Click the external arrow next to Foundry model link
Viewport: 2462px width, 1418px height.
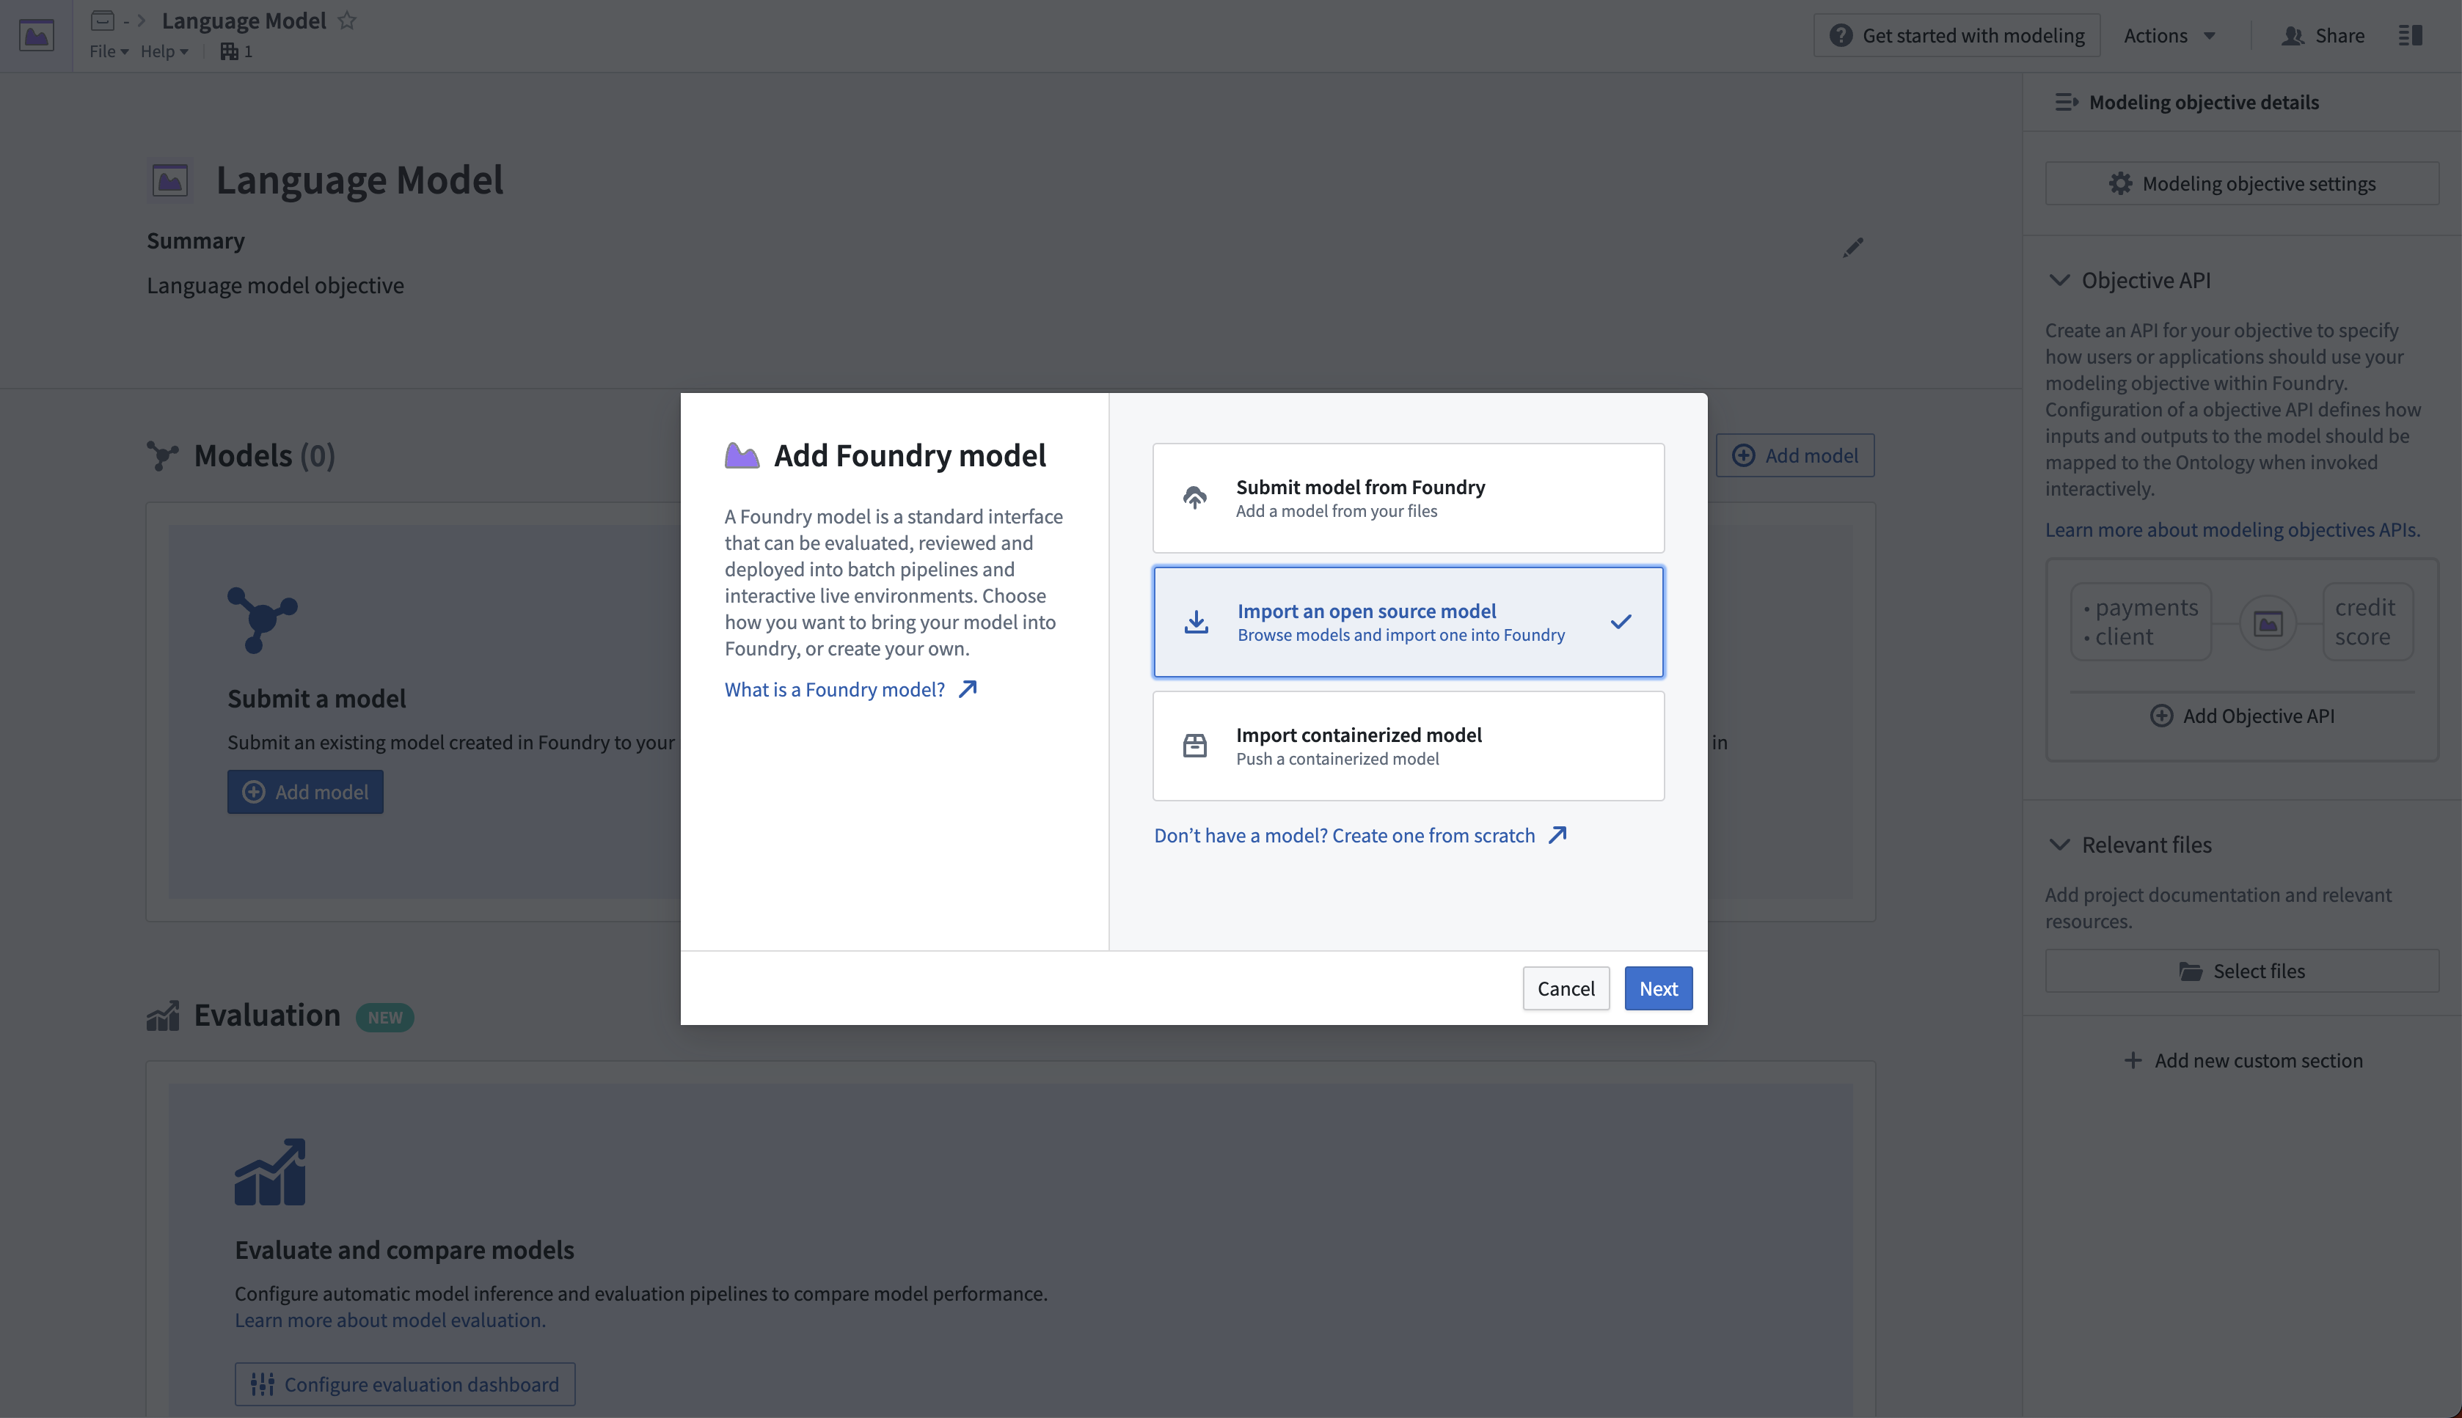pos(968,689)
